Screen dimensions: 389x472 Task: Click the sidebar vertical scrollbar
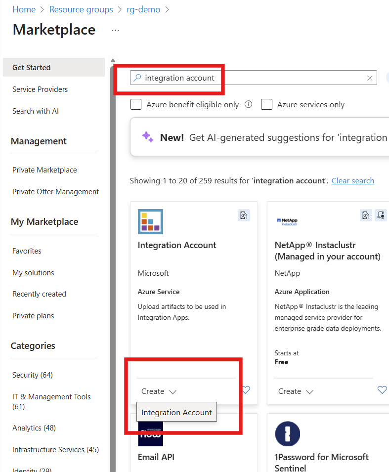(x=113, y=268)
